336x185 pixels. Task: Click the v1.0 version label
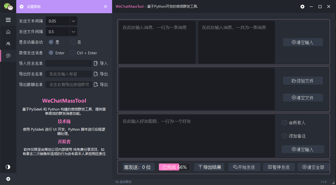323,182
